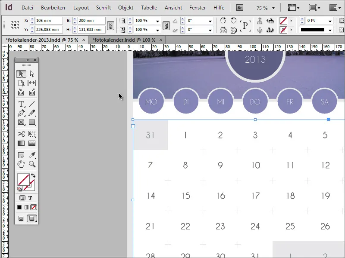Apply gradient to selection
This screenshot has height=258, width=345.
point(26,207)
